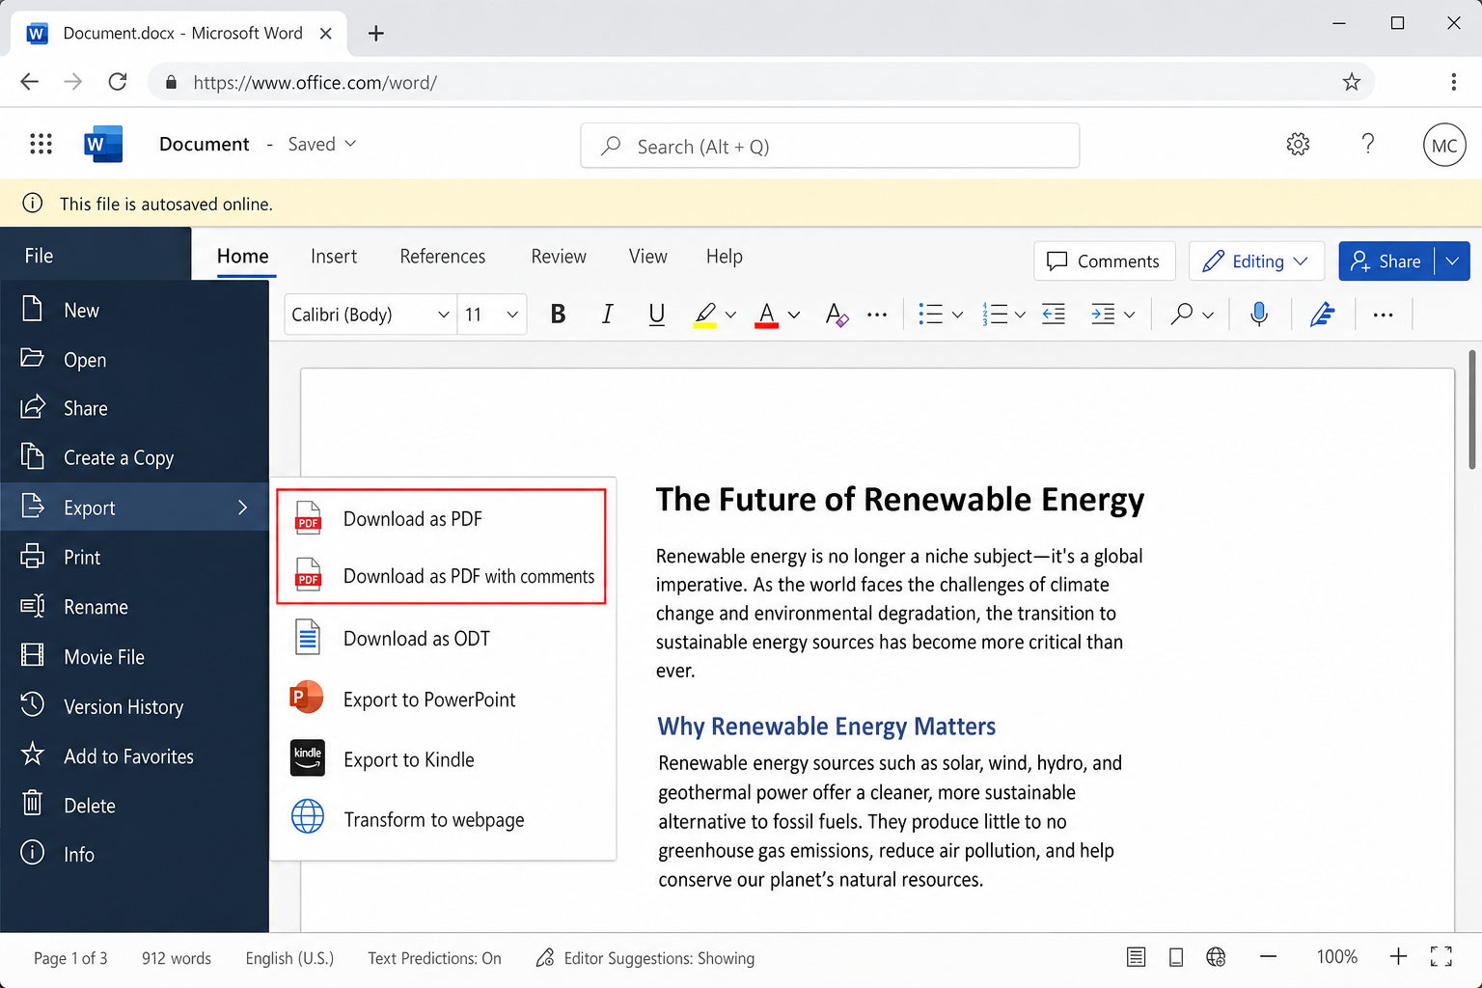Toggle Italic formatting
The image size is (1482, 988).
coord(607,315)
